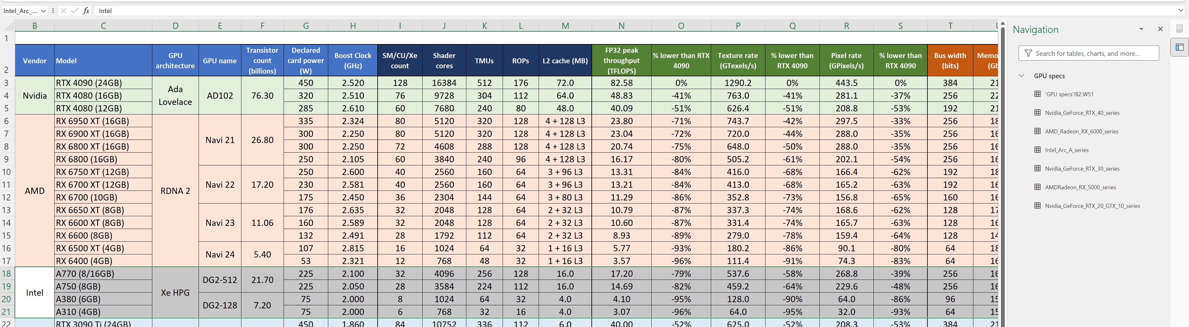Click the top sidebar pane icon above Navigation
The width and height of the screenshot is (1189, 327).
coord(1179,29)
